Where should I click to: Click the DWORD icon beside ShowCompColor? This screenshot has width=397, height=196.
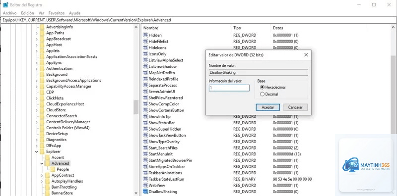point(145,104)
